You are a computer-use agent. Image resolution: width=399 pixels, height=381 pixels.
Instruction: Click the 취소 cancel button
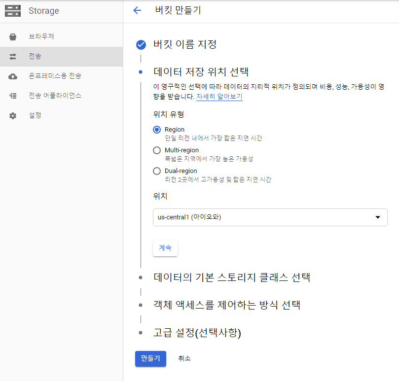click(184, 359)
